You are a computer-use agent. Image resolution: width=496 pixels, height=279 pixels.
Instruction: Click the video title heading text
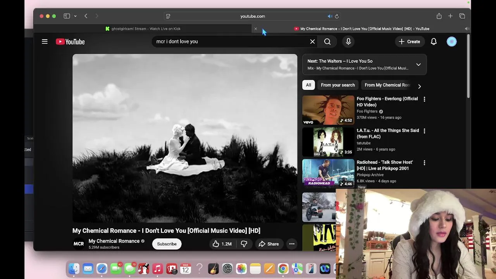tap(166, 231)
